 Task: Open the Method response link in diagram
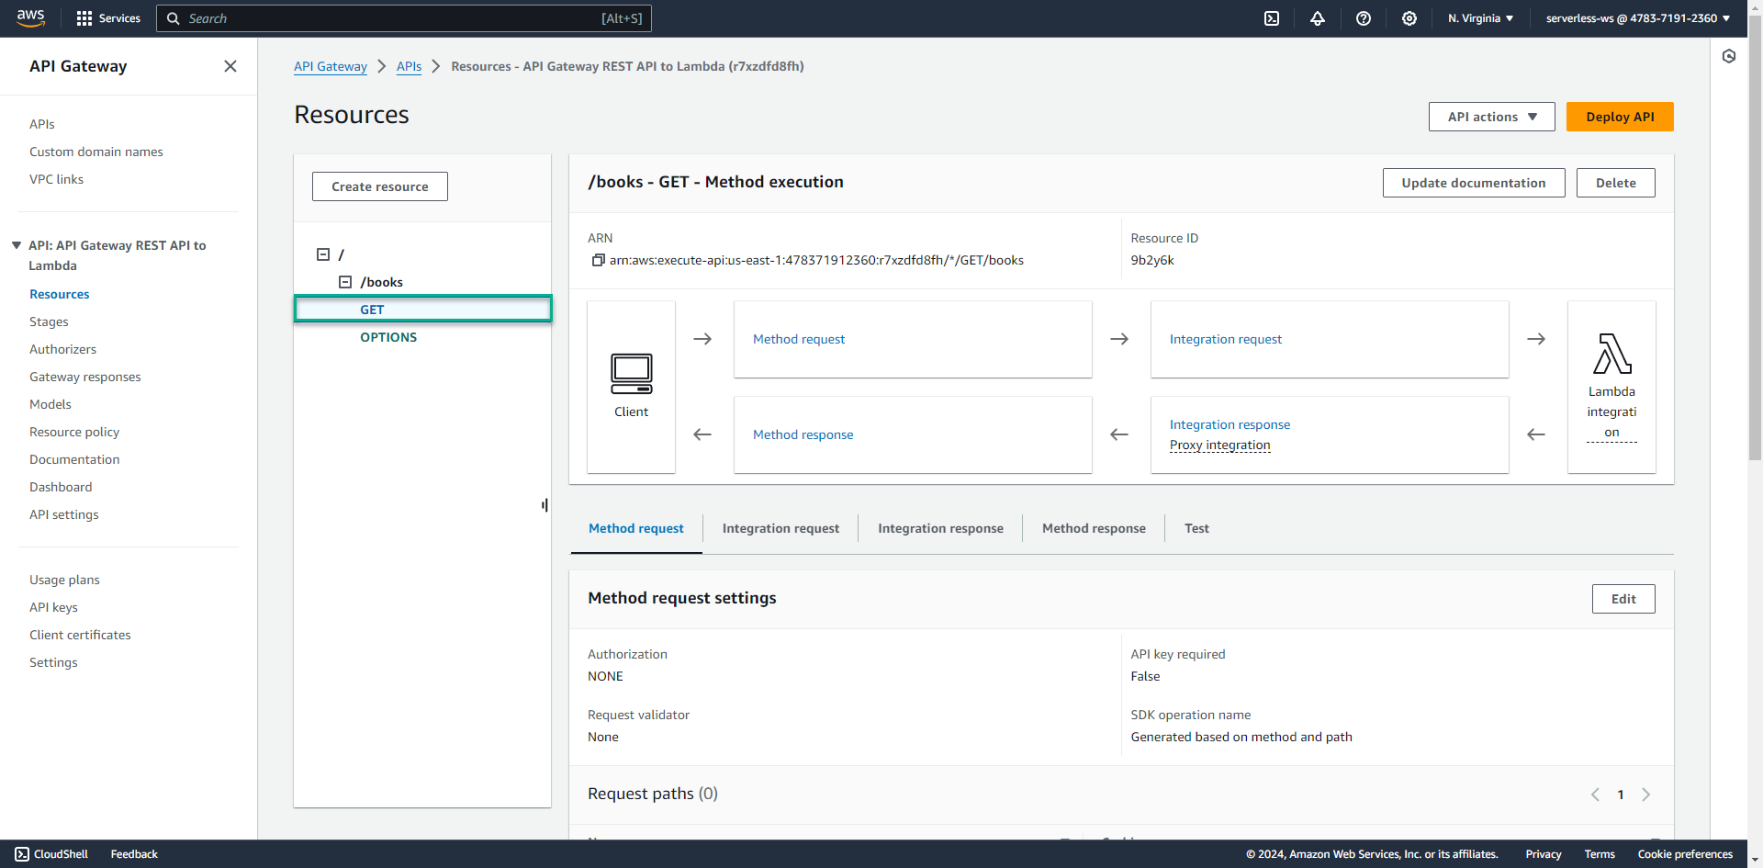803,434
